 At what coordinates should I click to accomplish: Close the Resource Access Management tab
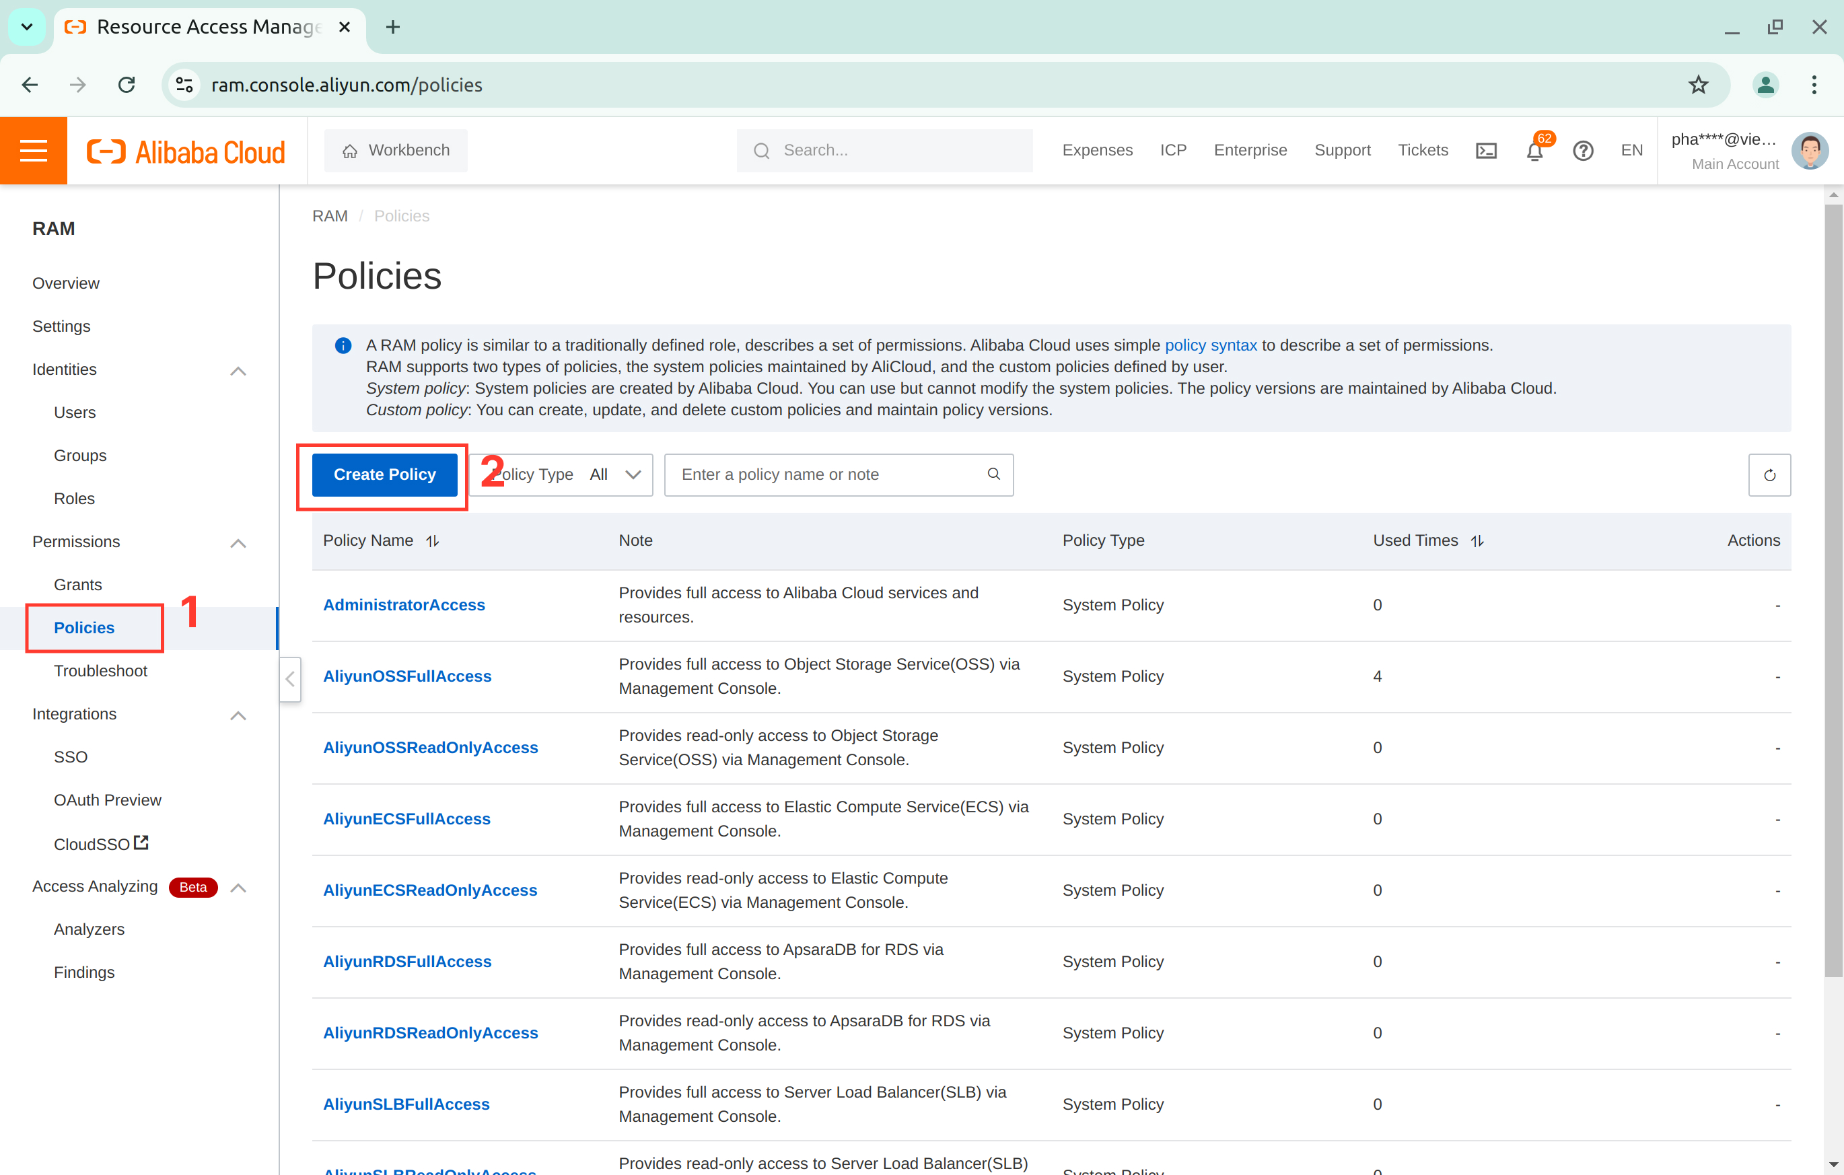(x=345, y=27)
